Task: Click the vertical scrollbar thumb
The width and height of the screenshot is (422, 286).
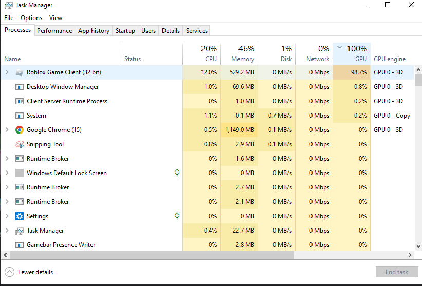Action: pyautogui.click(x=418, y=80)
